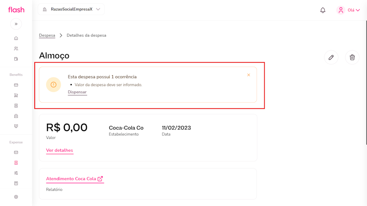
Task: Open the wallet icon in sidebar
Action: click(16, 59)
